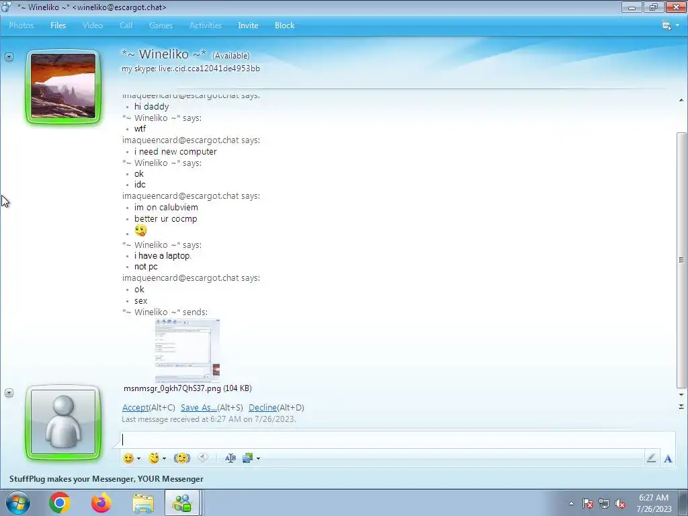Click the scroll up arrow of chat history

tap(681, 101)
